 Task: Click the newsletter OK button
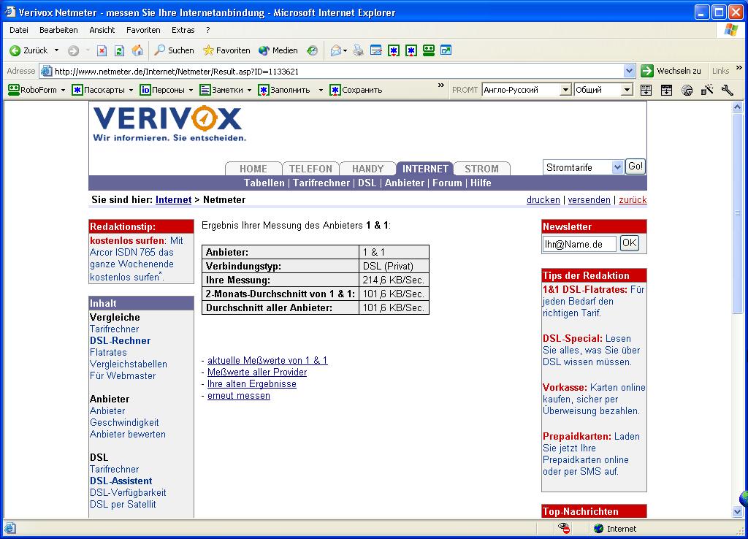(629, 243)
